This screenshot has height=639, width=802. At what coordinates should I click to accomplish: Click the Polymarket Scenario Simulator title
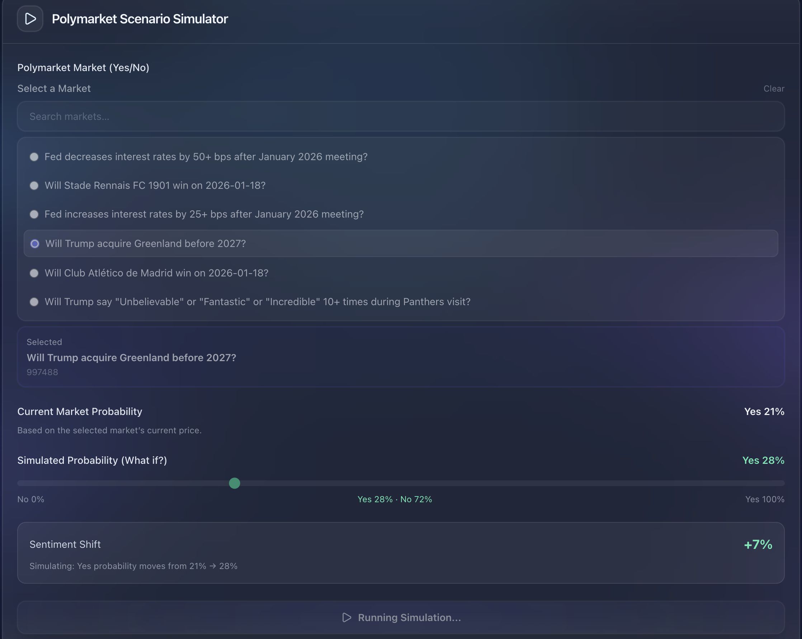[140, 19]
